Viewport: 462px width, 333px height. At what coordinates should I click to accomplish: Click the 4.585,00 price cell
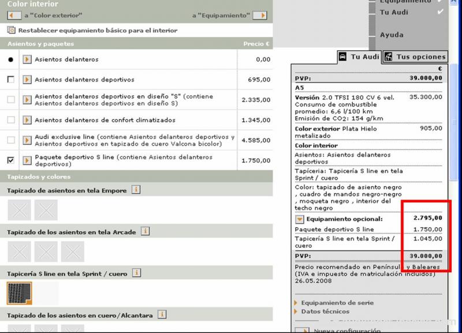[x=255, y=140]
